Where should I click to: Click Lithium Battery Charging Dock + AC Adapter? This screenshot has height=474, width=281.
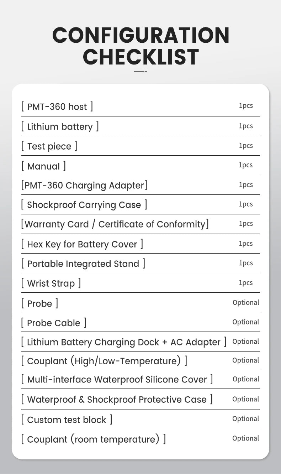124,342
